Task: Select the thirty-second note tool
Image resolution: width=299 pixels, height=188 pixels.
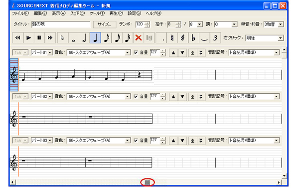Action: click(x=128, y=38)
